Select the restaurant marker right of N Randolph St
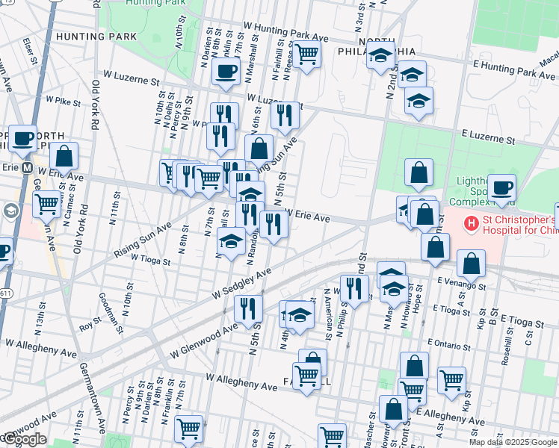The image size is (559, 448). (x=274, y=227)
